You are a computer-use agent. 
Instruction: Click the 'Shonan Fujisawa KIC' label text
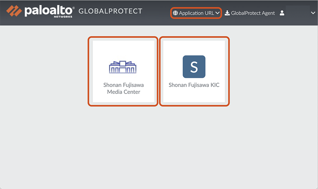point(194,85)
